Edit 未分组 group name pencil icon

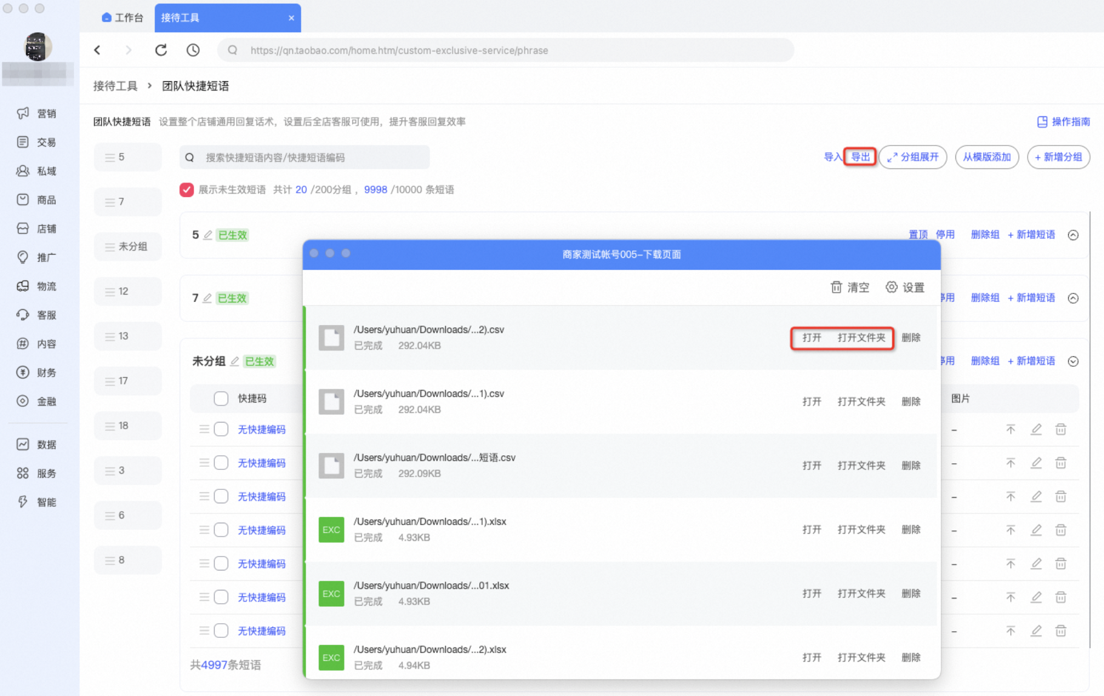(x=234, y=361)
